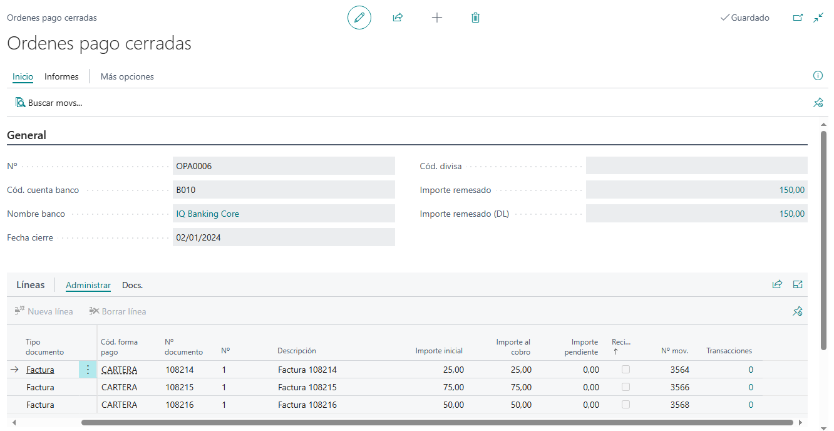Check the Reci box for Factura 108214

pos(625,369)
